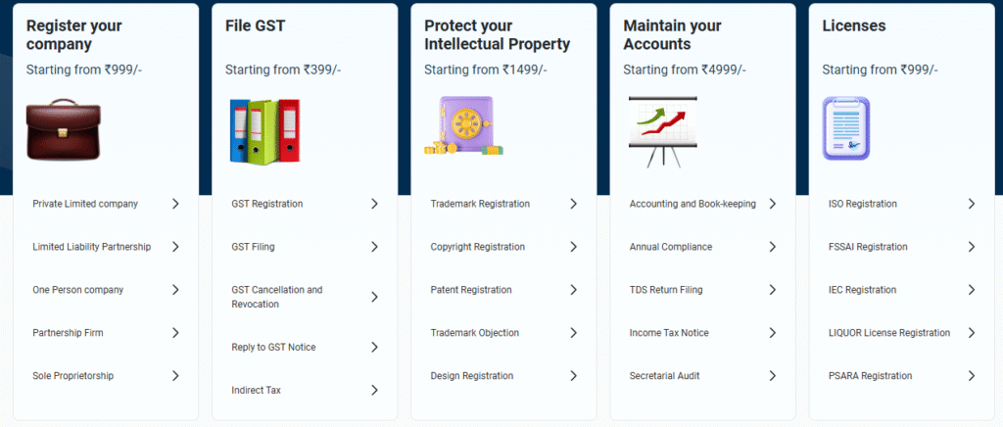Choose LIQUOR License Registration

889,333
